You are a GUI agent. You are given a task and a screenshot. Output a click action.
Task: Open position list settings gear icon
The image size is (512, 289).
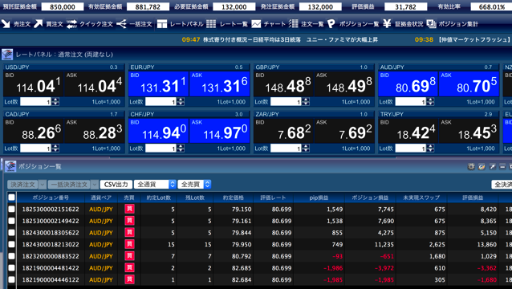tap(471, 166)
